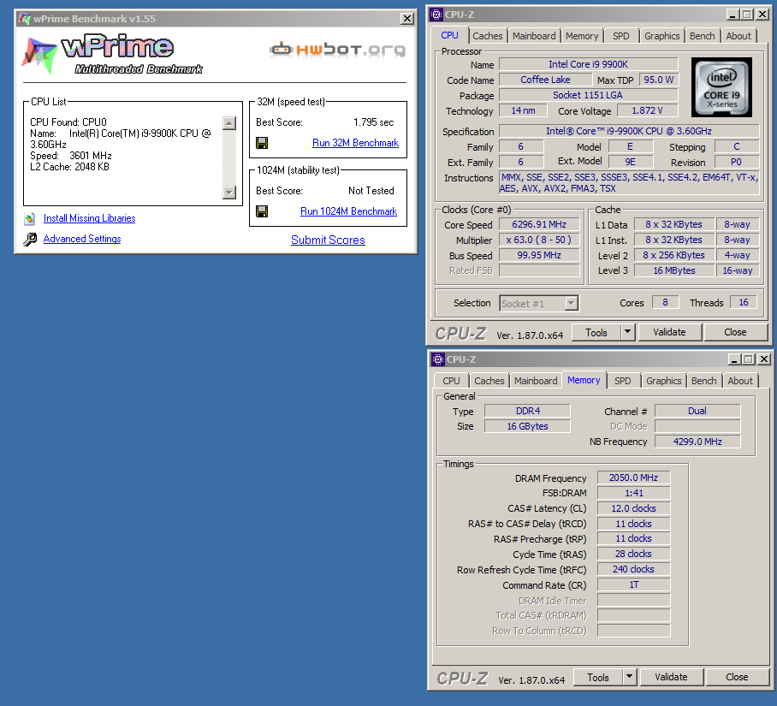Click Close button in lower CPU-Z window
Screen dimensions: 777x706
tap(737, 677)
